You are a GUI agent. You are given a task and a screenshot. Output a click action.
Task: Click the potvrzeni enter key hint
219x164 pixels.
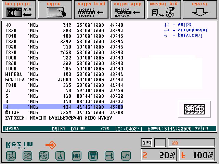(x=183, y=36)
